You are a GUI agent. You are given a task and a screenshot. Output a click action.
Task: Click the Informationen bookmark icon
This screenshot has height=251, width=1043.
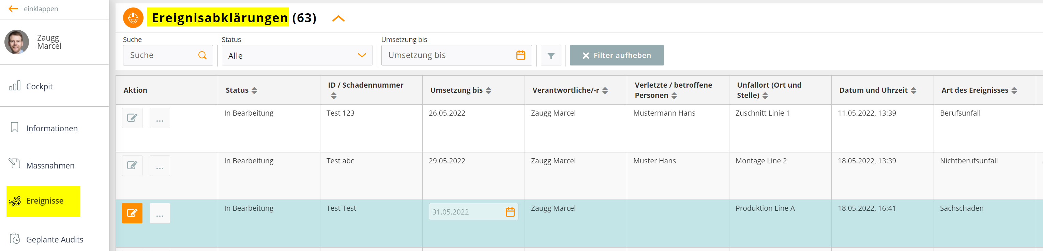coord(15,128)
